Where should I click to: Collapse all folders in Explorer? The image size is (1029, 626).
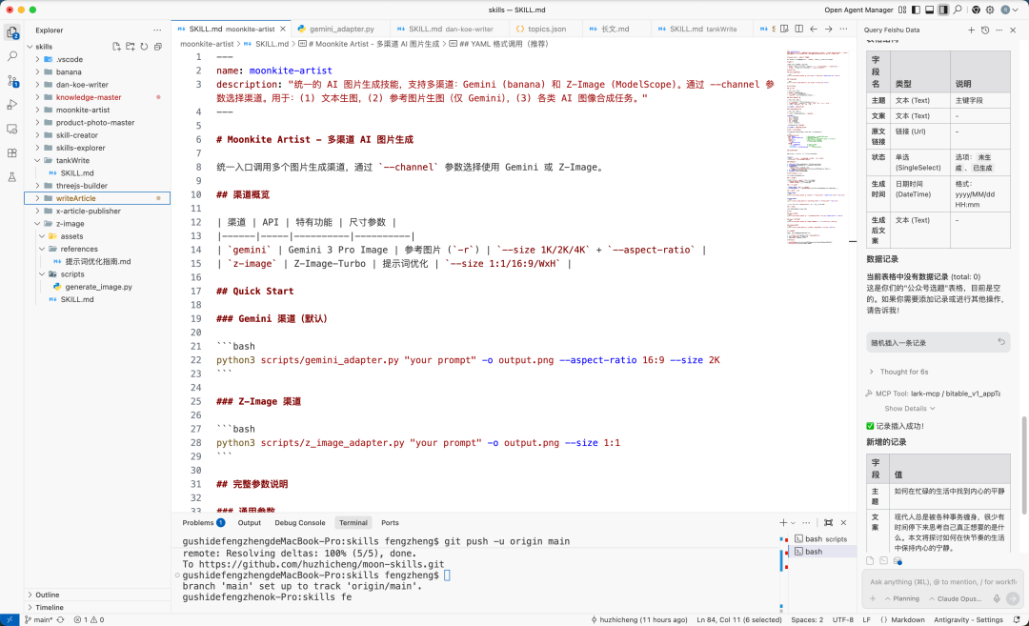[158, 46]
